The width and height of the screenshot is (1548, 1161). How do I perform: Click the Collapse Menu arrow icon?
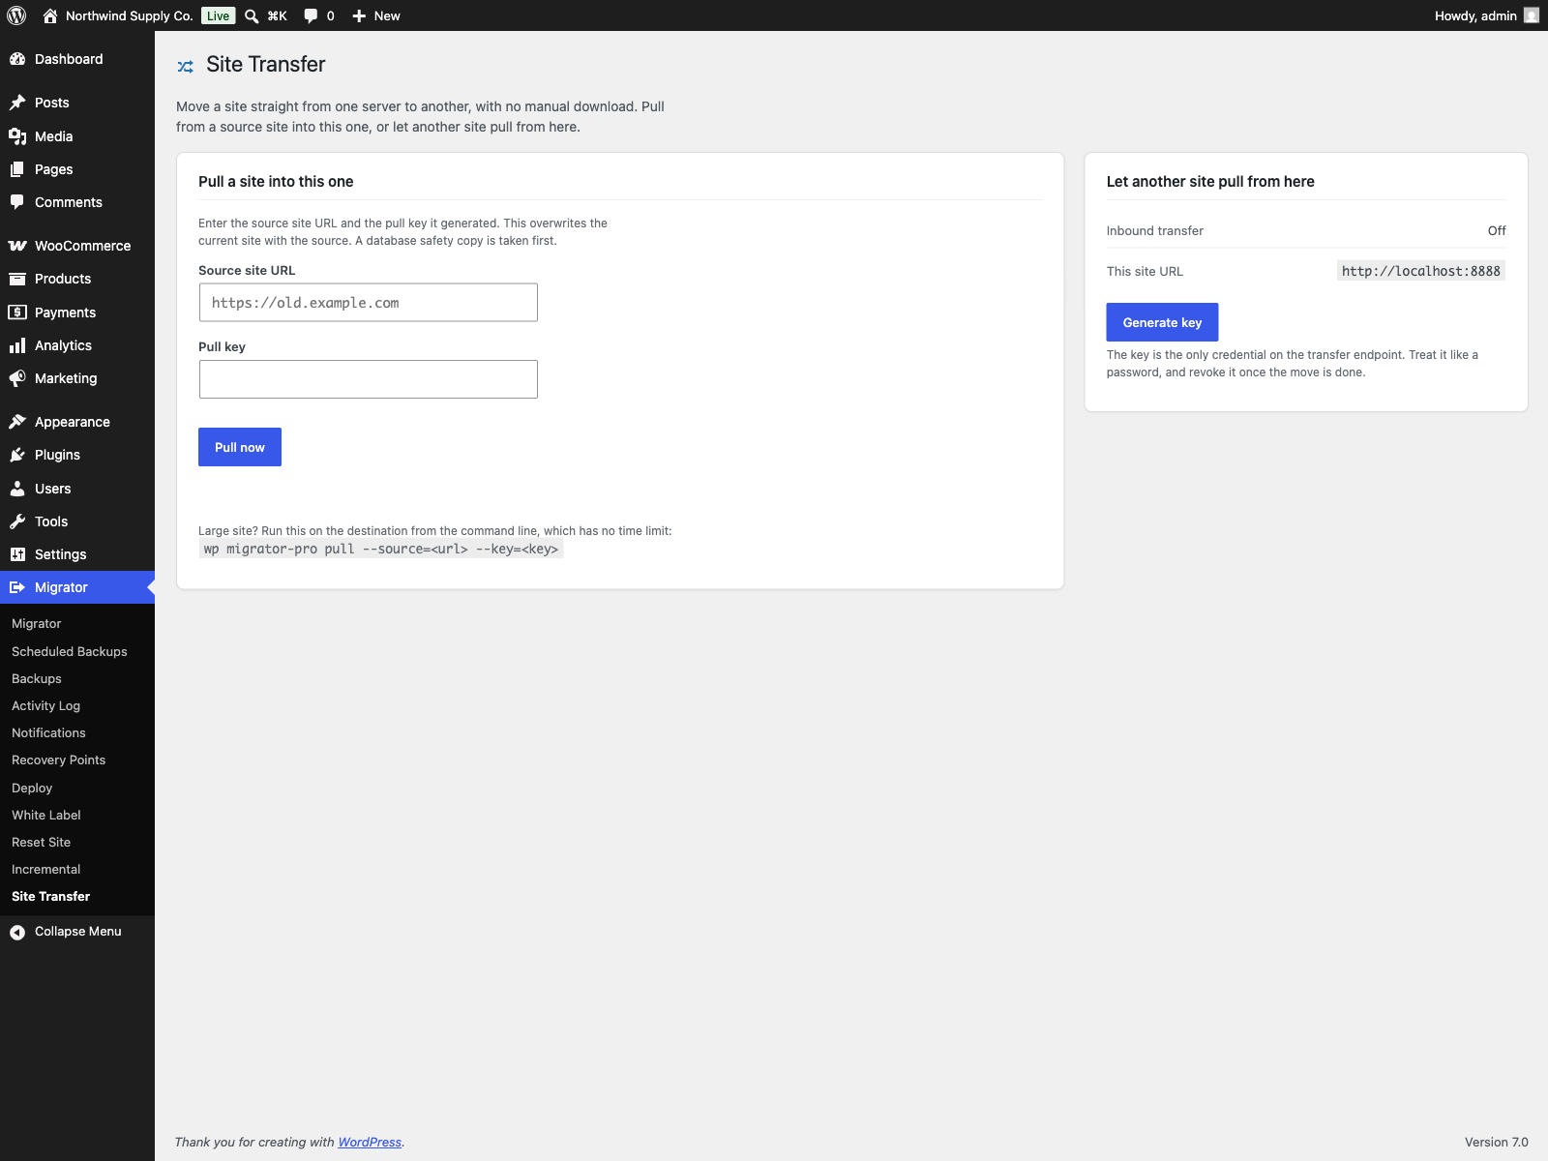click(17, 932)
